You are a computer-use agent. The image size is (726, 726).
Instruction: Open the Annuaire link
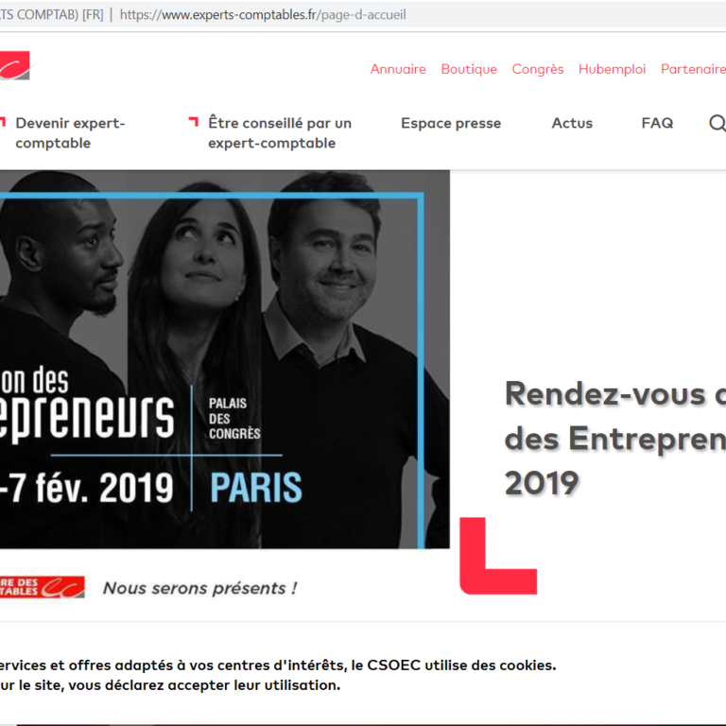(398, 69)
